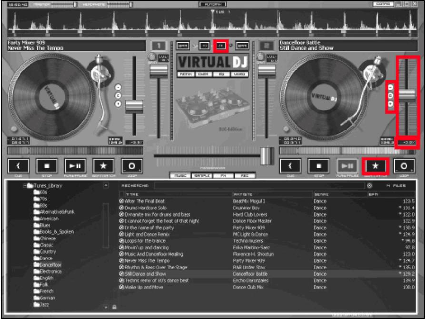The width and height of the screenshot is (426, 319).
Task: Click the right deck Cue button
Action: [290, 166]
